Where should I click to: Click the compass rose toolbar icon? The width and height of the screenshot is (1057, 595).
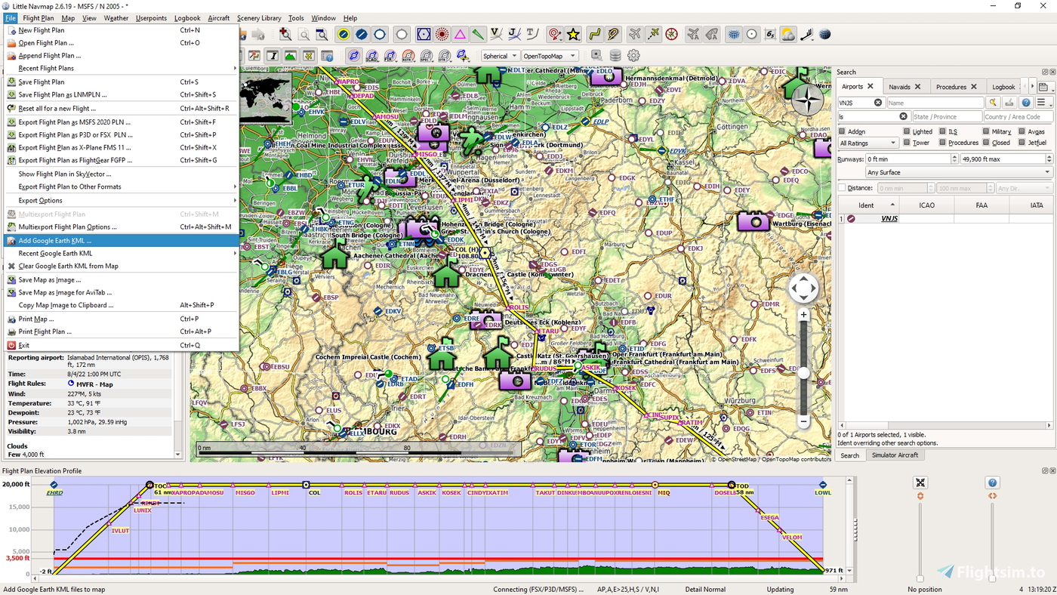(x=671, y=34)
